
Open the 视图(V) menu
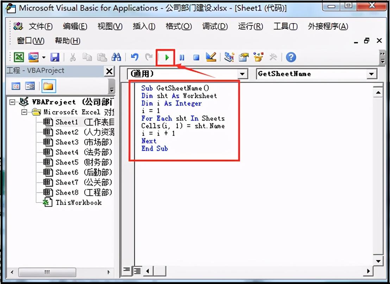tap(110, 26)
